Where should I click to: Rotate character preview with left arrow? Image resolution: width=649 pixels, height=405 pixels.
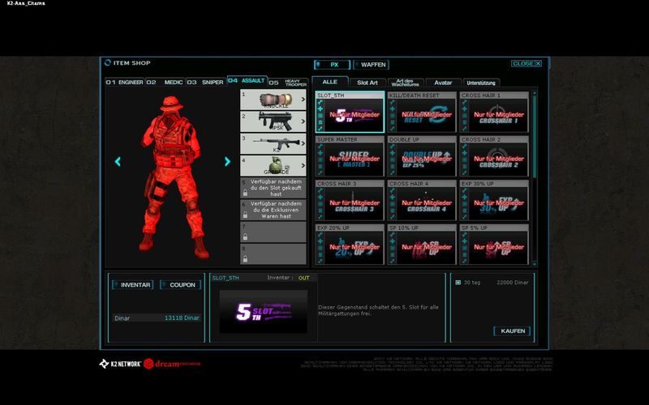(x=118, y=161)
